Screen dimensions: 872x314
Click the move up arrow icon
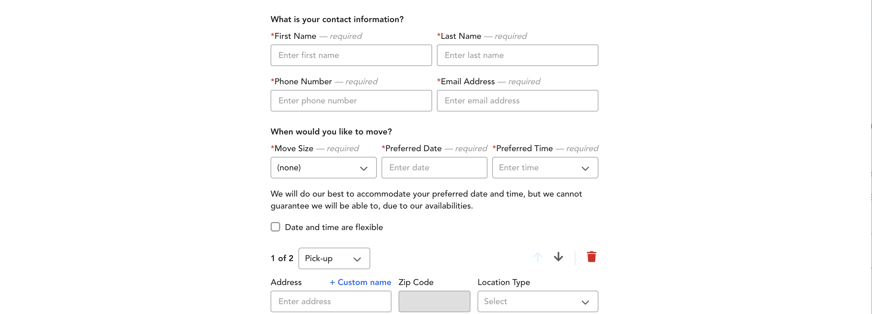pos(538,257)
